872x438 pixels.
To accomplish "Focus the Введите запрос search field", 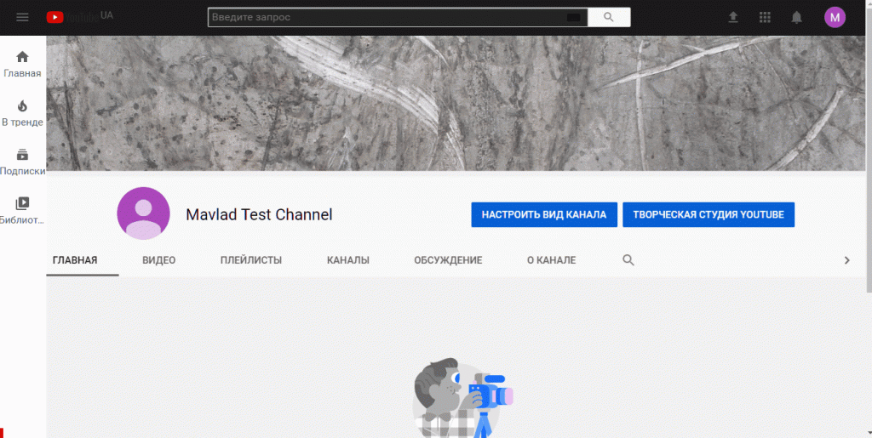I will click(x=383, y=17).
